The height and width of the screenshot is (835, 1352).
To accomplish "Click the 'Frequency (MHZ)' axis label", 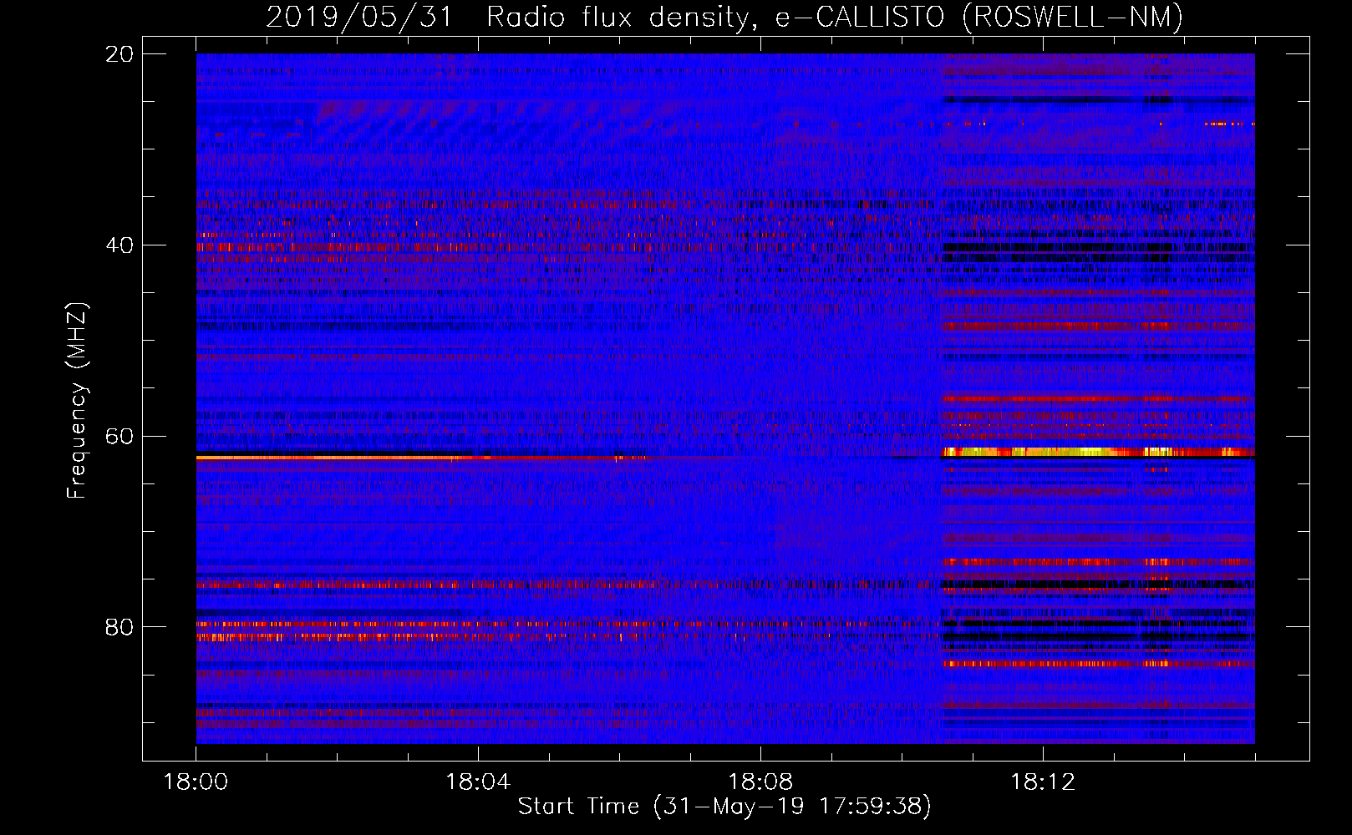I will 77,401.
